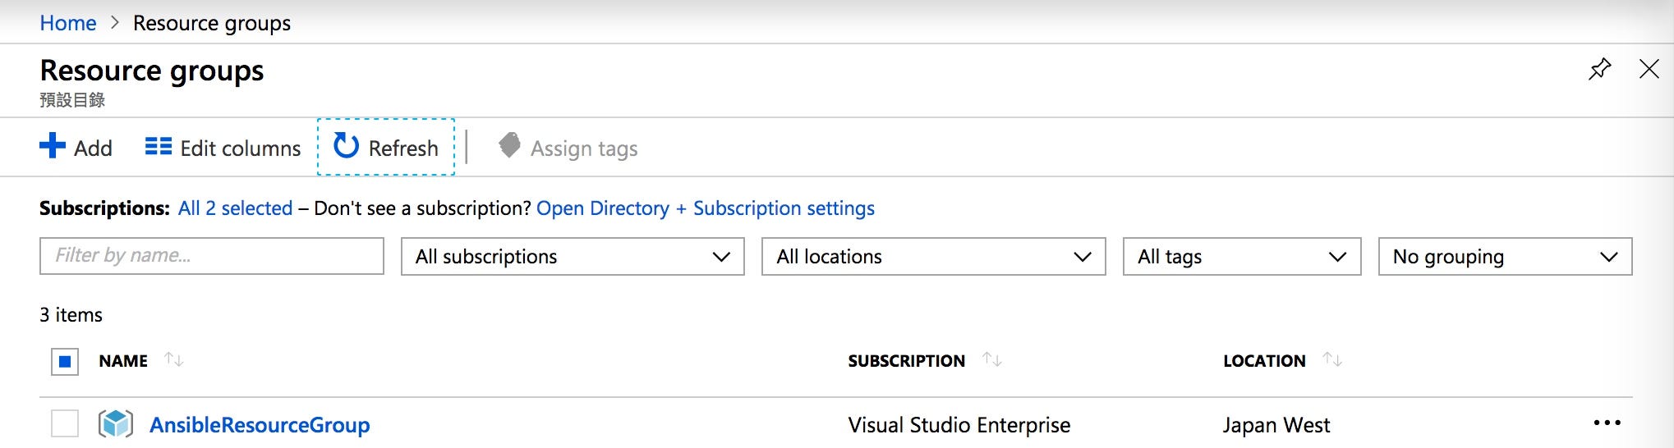This screenshot has height=448, width=1674.
Task: Click the Japan West location cell
Action: (1276, 425)
